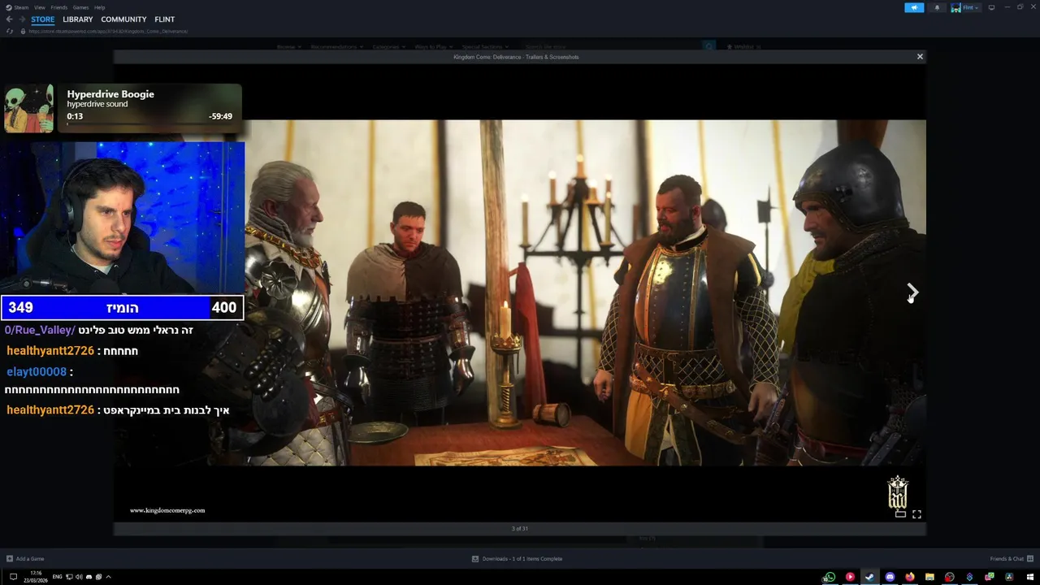Click the subscriber goal bar showing 349
The image size is (1040, 585).
122,308
